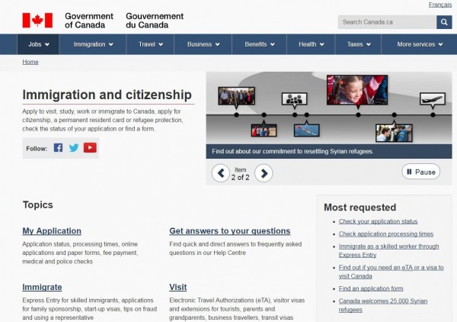Click Check your application status link

coord(378,221)
